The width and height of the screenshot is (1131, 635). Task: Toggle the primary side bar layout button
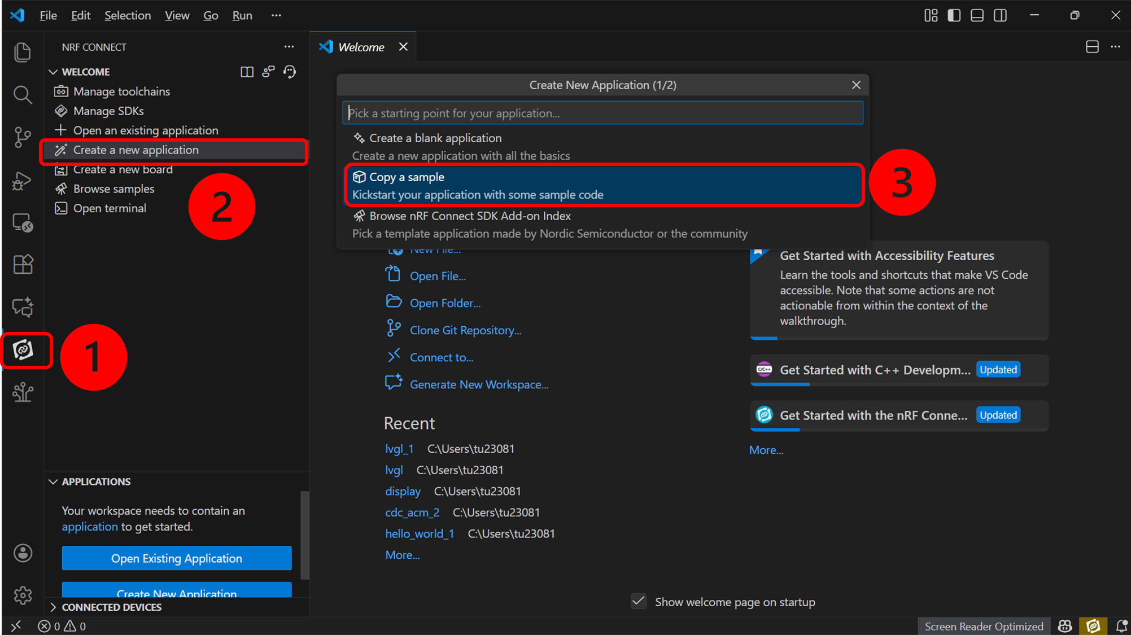tap(954, 15)
